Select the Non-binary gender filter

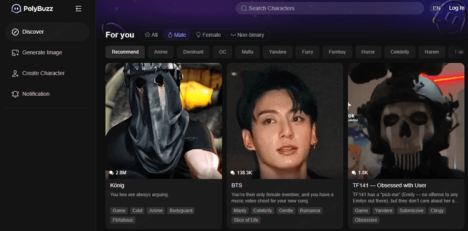[248, 35]
